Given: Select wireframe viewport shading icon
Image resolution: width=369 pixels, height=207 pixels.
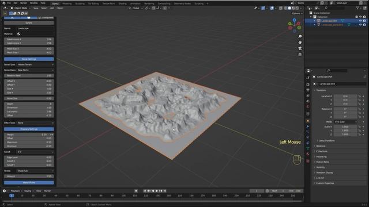Looking at the screenshot, I should coord(286,8).
